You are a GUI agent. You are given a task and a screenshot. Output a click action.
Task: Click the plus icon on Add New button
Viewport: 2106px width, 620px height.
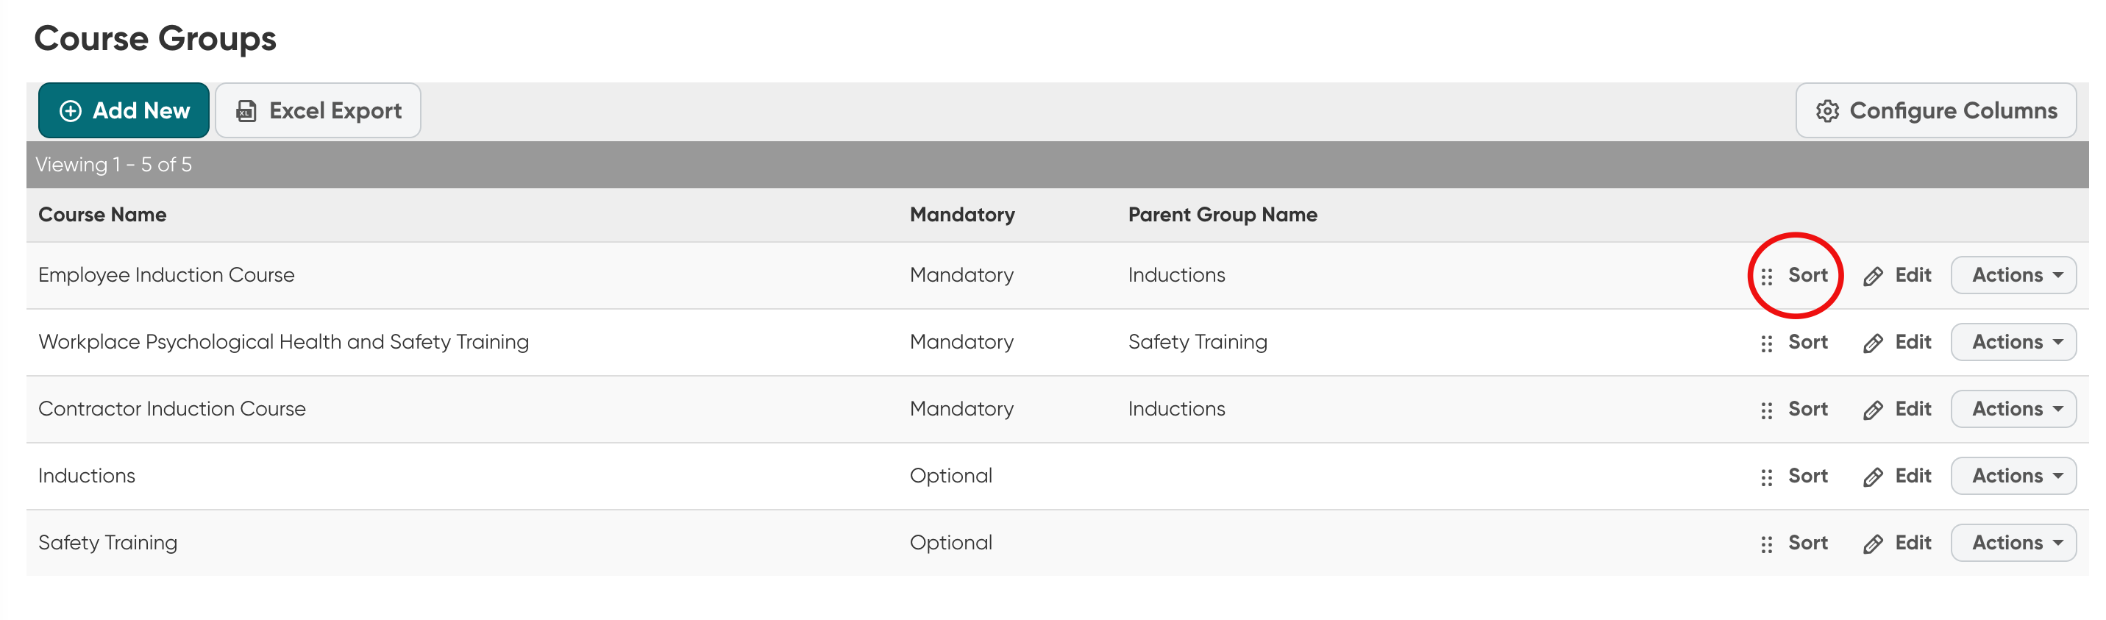tap(71, 110)
